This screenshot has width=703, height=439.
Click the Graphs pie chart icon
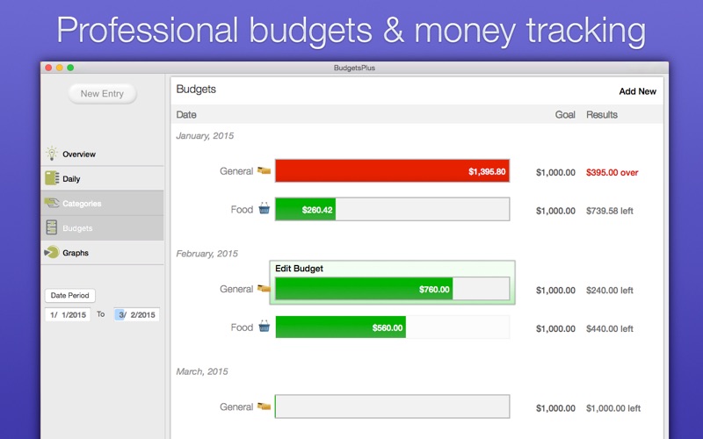[x=52, y=252]
